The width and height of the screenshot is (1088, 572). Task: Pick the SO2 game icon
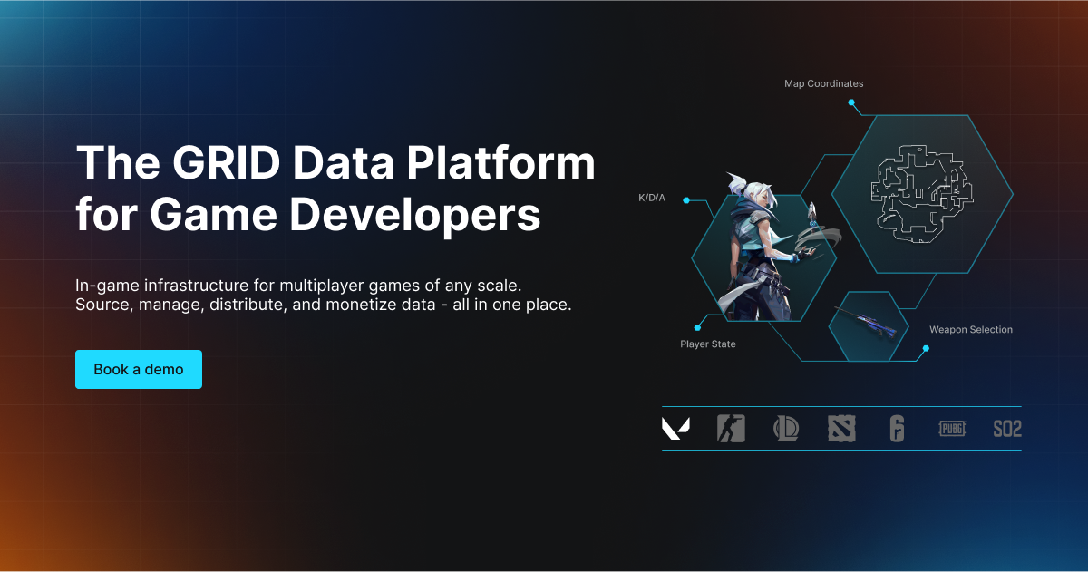(1007, 429)
